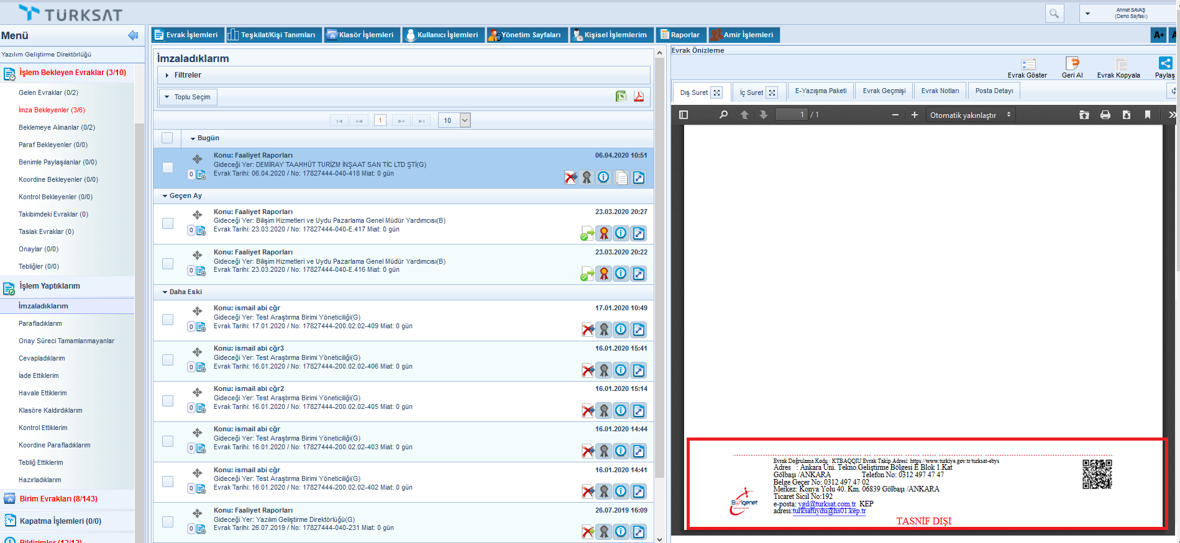Click the search magnifier in top bar

point(1054,13)
